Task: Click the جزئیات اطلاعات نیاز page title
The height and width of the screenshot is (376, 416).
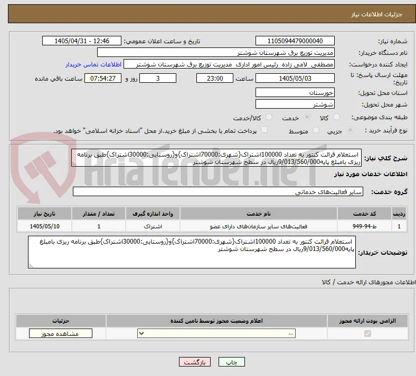Action: pos(377,14)
